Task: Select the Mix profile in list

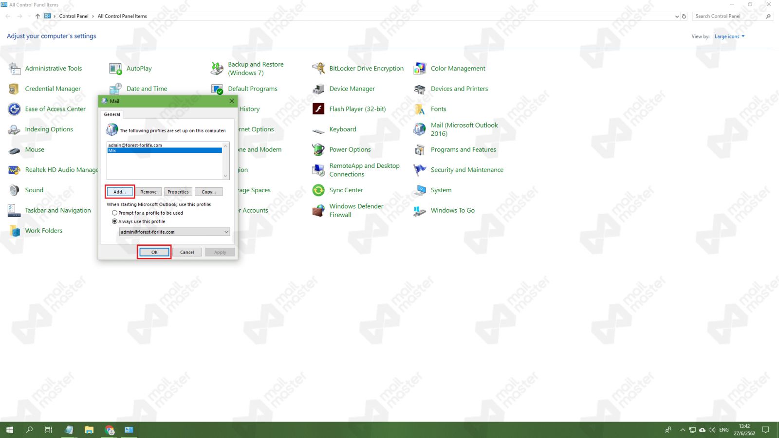Action: (165, 150)
